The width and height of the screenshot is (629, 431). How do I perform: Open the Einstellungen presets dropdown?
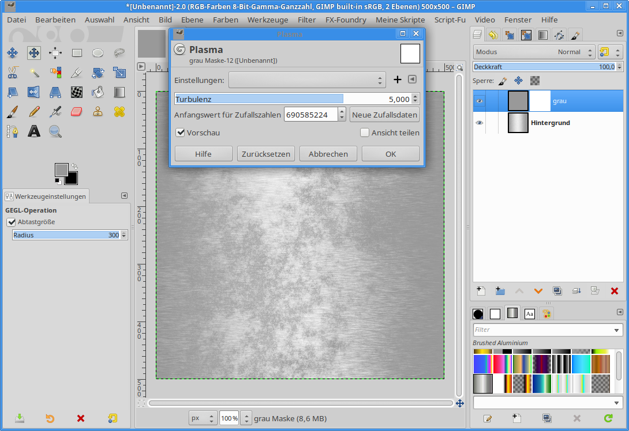tap(307, 80)
